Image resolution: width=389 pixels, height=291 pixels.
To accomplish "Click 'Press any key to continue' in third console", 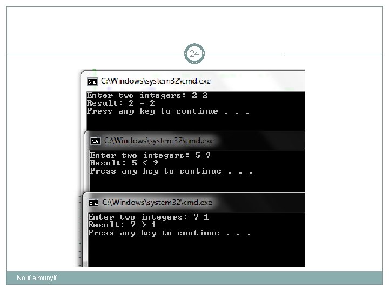I will point(170,233).
